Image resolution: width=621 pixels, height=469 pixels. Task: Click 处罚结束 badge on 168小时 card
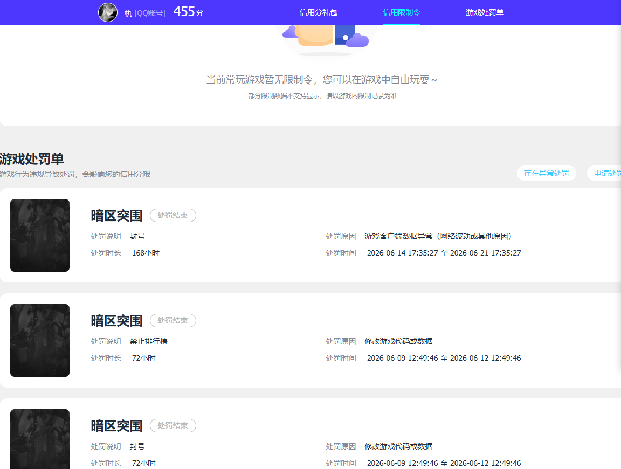(173, 216)
